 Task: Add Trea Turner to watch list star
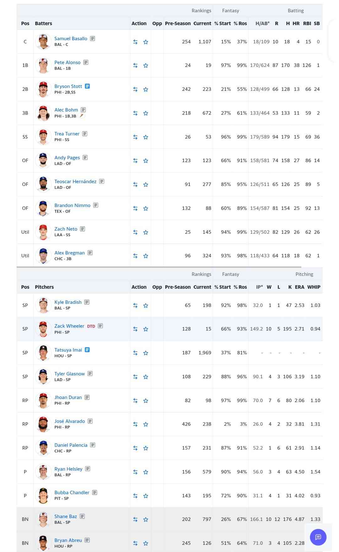click(146, 137)
